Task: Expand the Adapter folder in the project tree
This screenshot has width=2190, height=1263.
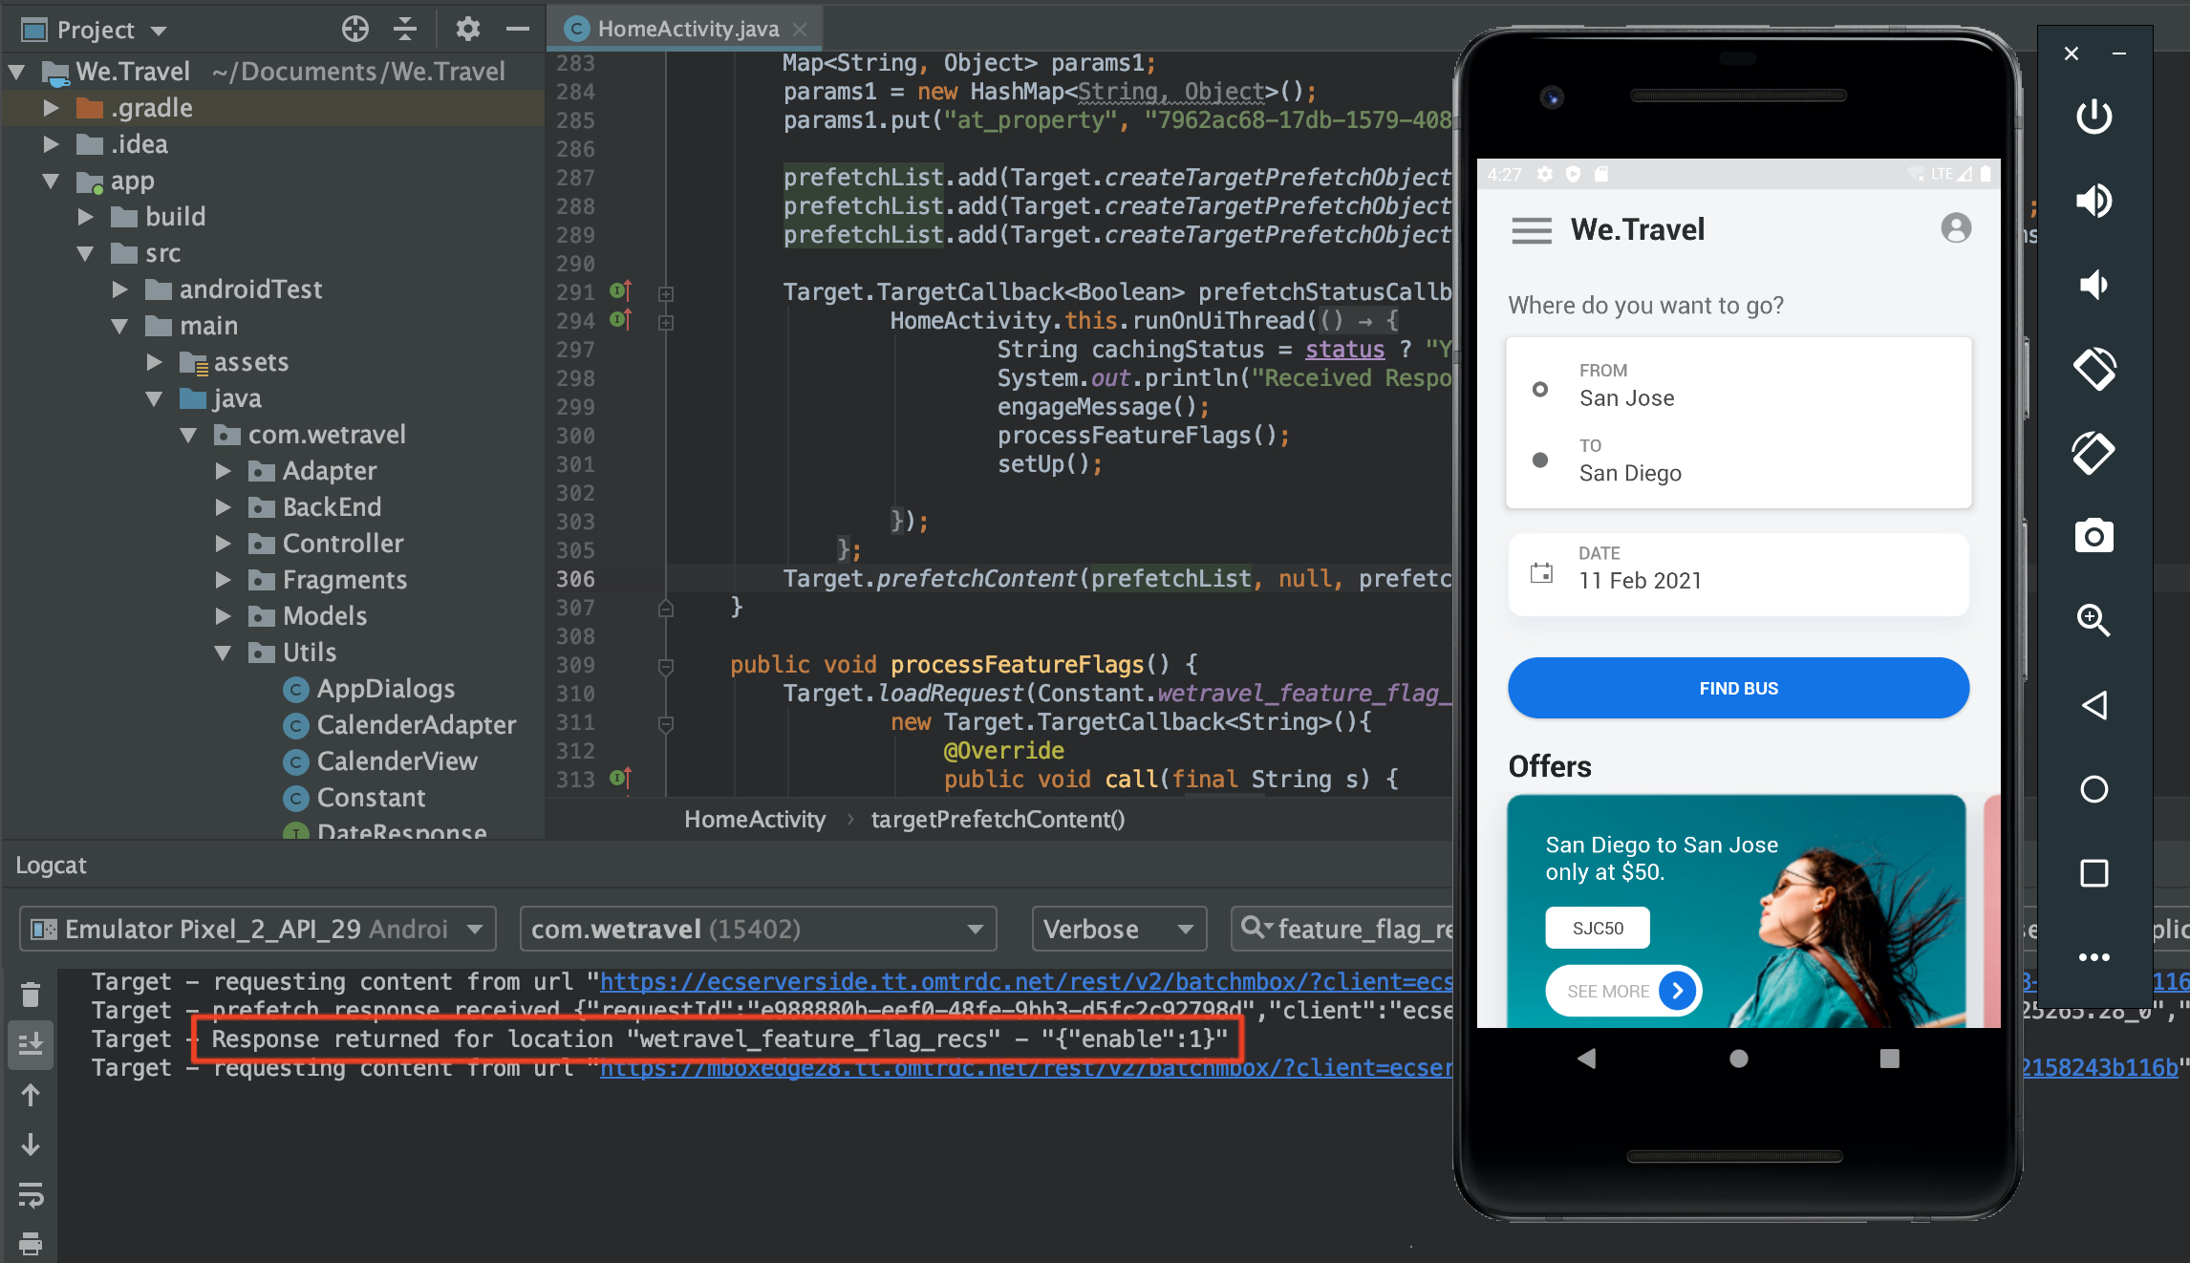Action: tap(225, 470)
